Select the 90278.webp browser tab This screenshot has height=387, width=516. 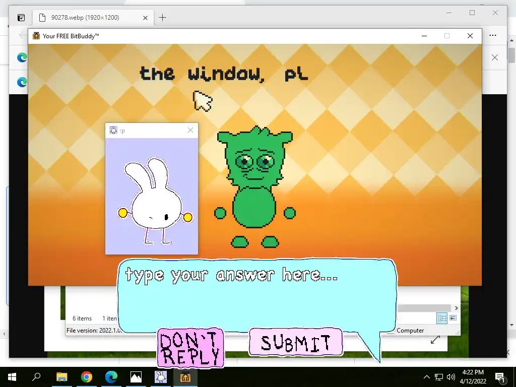click(93, 18)
